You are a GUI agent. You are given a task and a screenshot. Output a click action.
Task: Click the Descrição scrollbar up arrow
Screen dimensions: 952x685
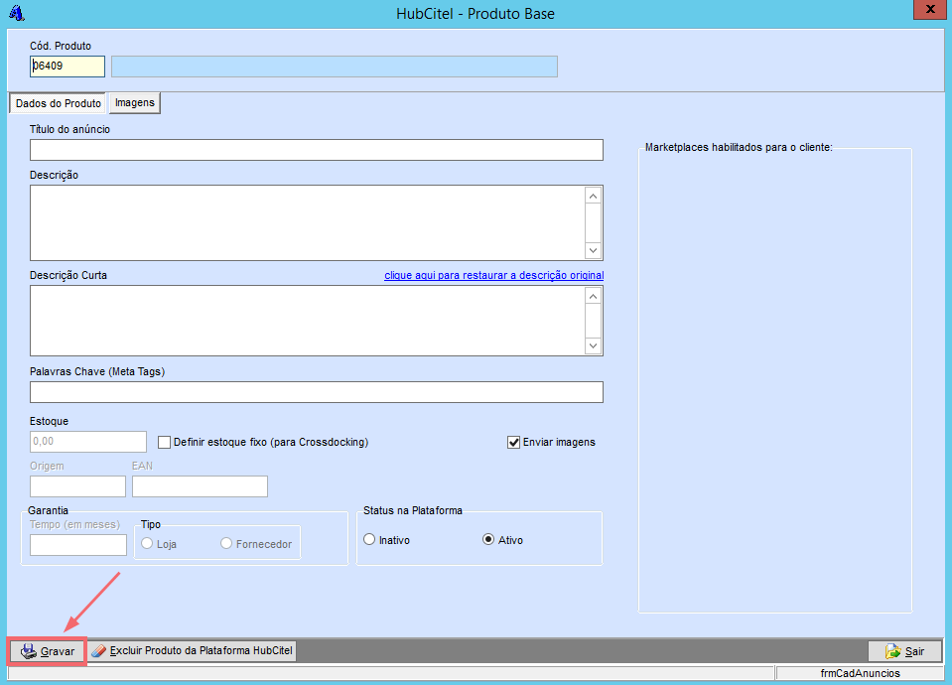(594, 196)
